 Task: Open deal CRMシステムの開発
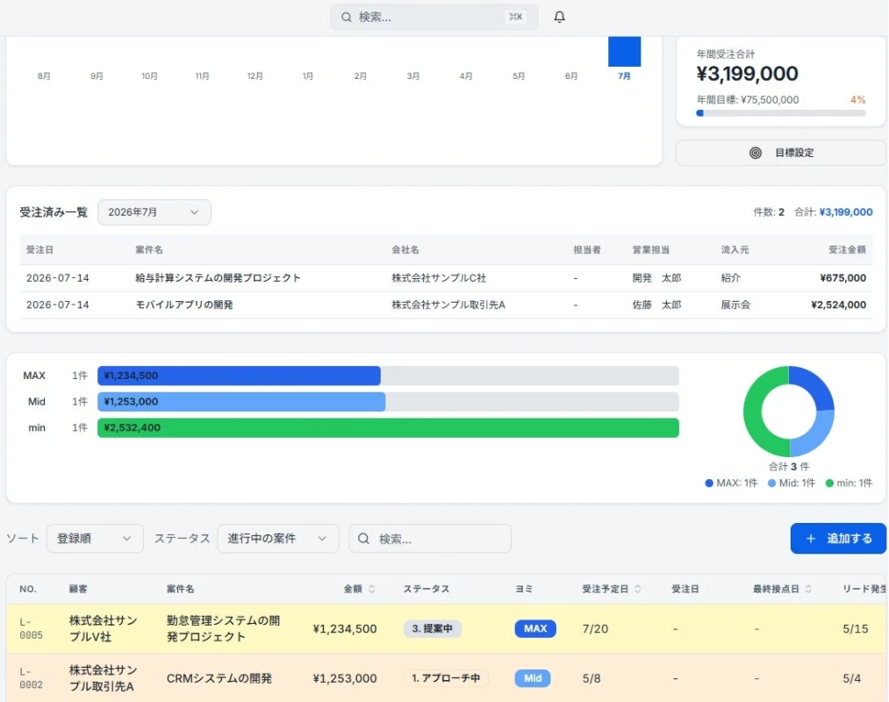tap(219, 678)
